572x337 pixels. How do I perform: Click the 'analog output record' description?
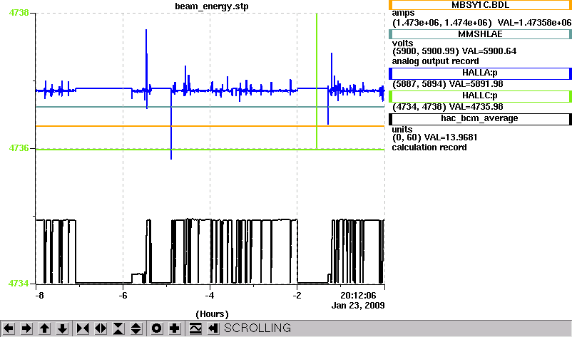click(x=436, y=61)
